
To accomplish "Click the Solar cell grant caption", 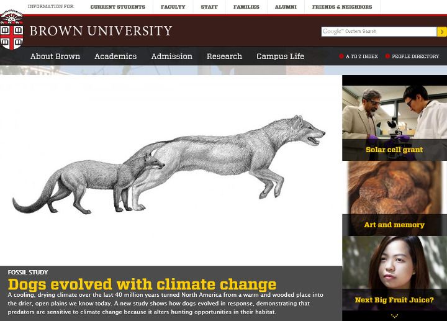I will click(395, 150).
